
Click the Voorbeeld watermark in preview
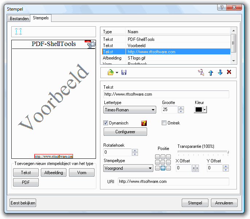[53, 97]
